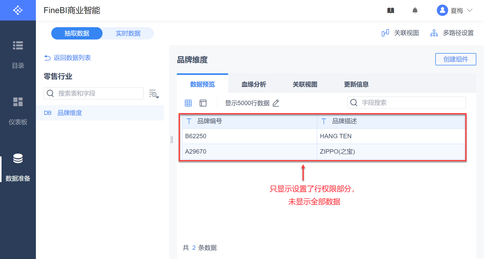Click the search magnifier in 字段搜索 box
This screenshot has height=259, width=484.
[x=354, y=103]
